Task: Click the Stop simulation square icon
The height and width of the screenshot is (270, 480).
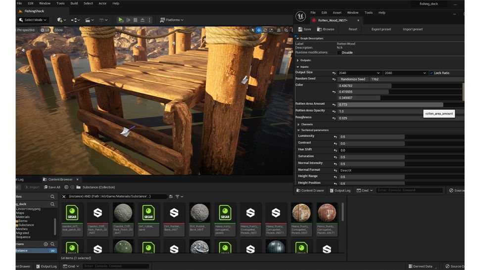Action: tap(135, 20)
